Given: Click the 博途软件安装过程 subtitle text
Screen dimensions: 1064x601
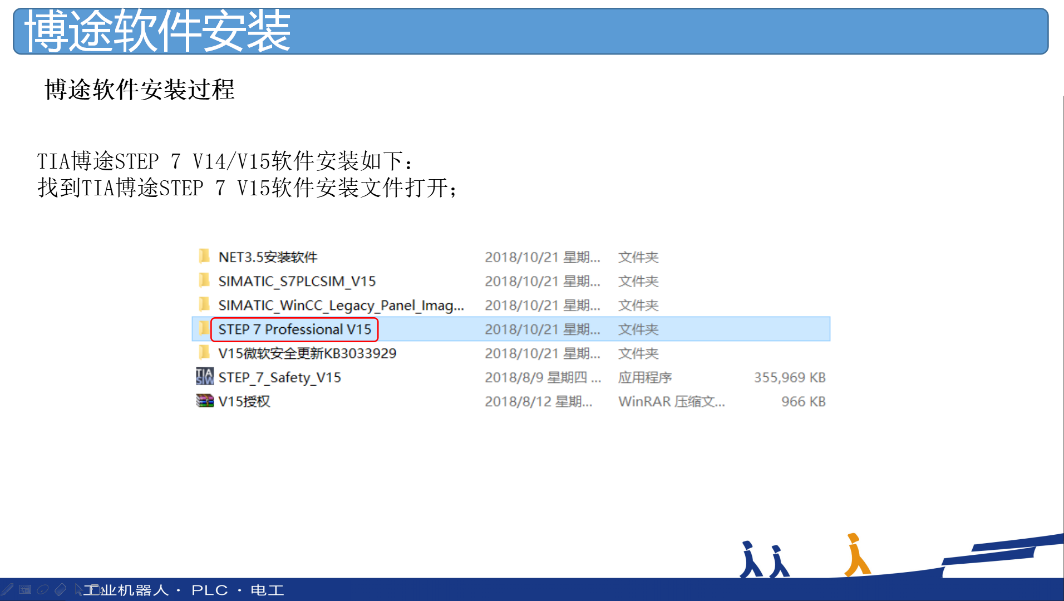Looking at the screenshot, I should click(x=140, y=90).
